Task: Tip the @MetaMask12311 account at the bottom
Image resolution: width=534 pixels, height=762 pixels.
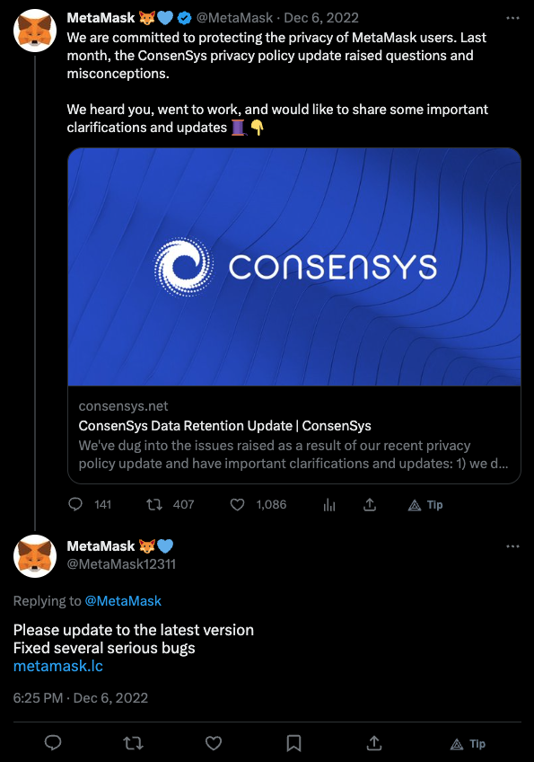Action: coord(468,743)
